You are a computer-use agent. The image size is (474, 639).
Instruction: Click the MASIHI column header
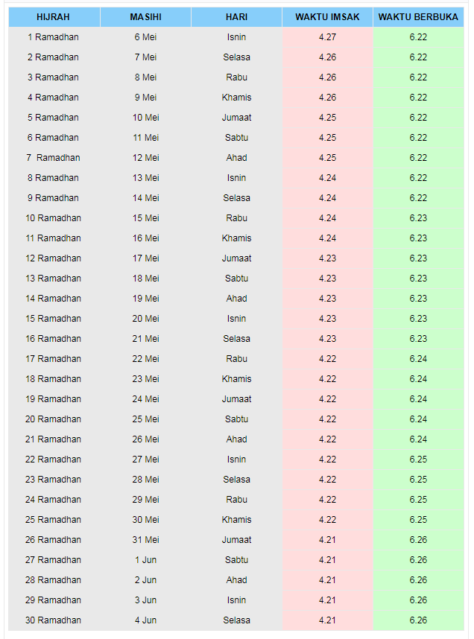point(145,17)
